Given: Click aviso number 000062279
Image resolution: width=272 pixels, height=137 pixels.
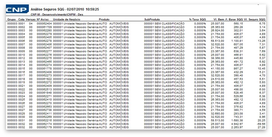Looking at the screenshot, I should point(44,34).
